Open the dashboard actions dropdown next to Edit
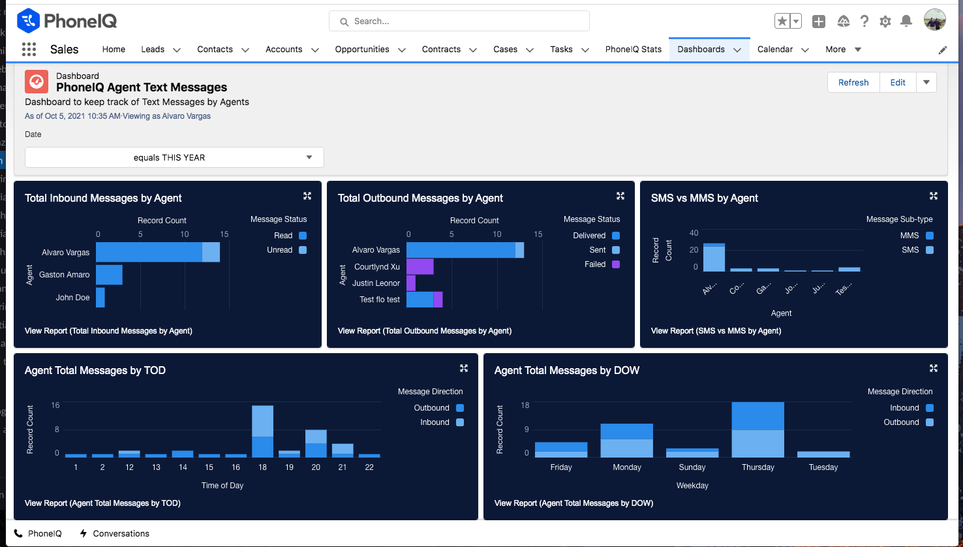Viewport: 963px width, 547px height. pos(926,82)
